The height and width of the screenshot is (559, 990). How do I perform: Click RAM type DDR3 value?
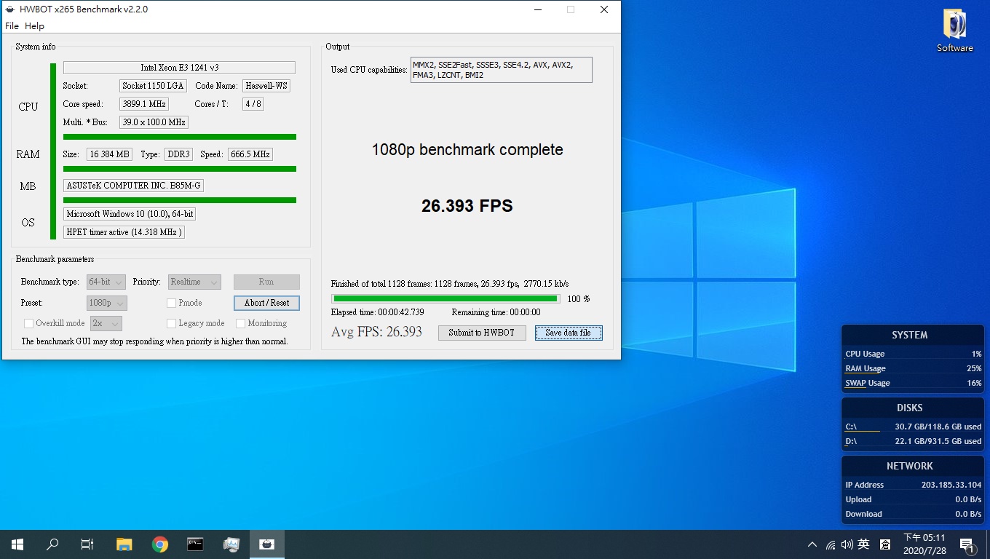(x=178, y=154)
